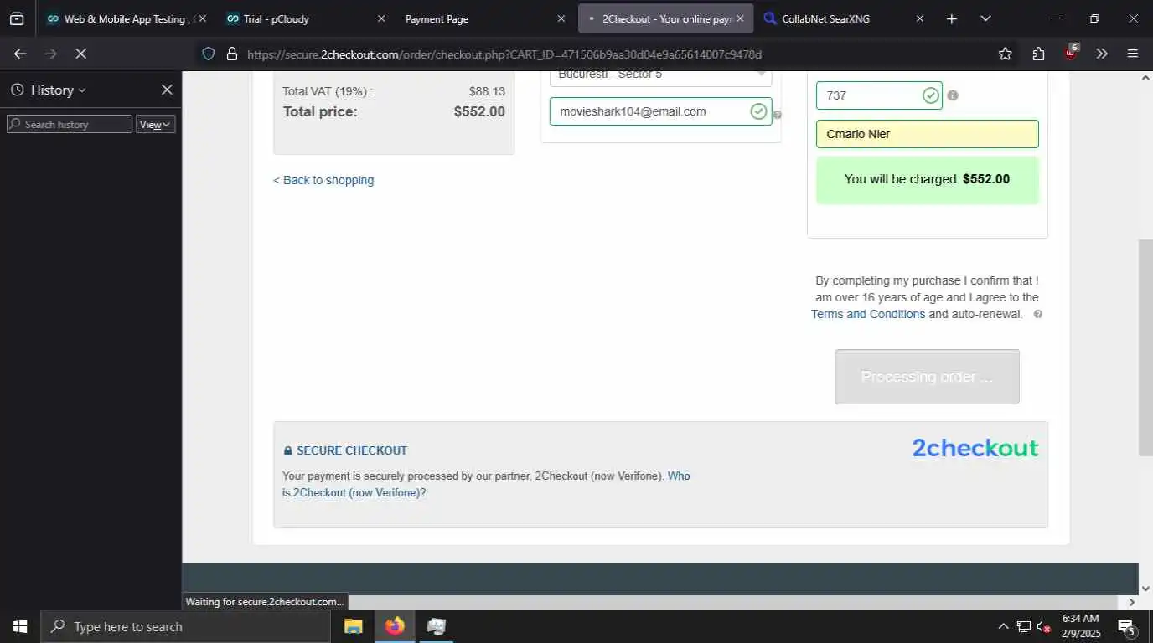Close the 2Checkout tab
Screen dimensions: 1153x643
point(740,18)
